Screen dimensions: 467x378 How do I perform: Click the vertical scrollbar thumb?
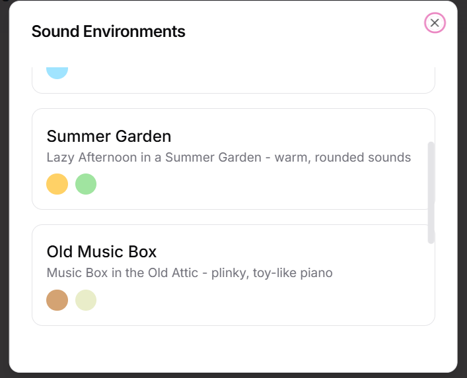pyautogui.click(x=431, y=191)
